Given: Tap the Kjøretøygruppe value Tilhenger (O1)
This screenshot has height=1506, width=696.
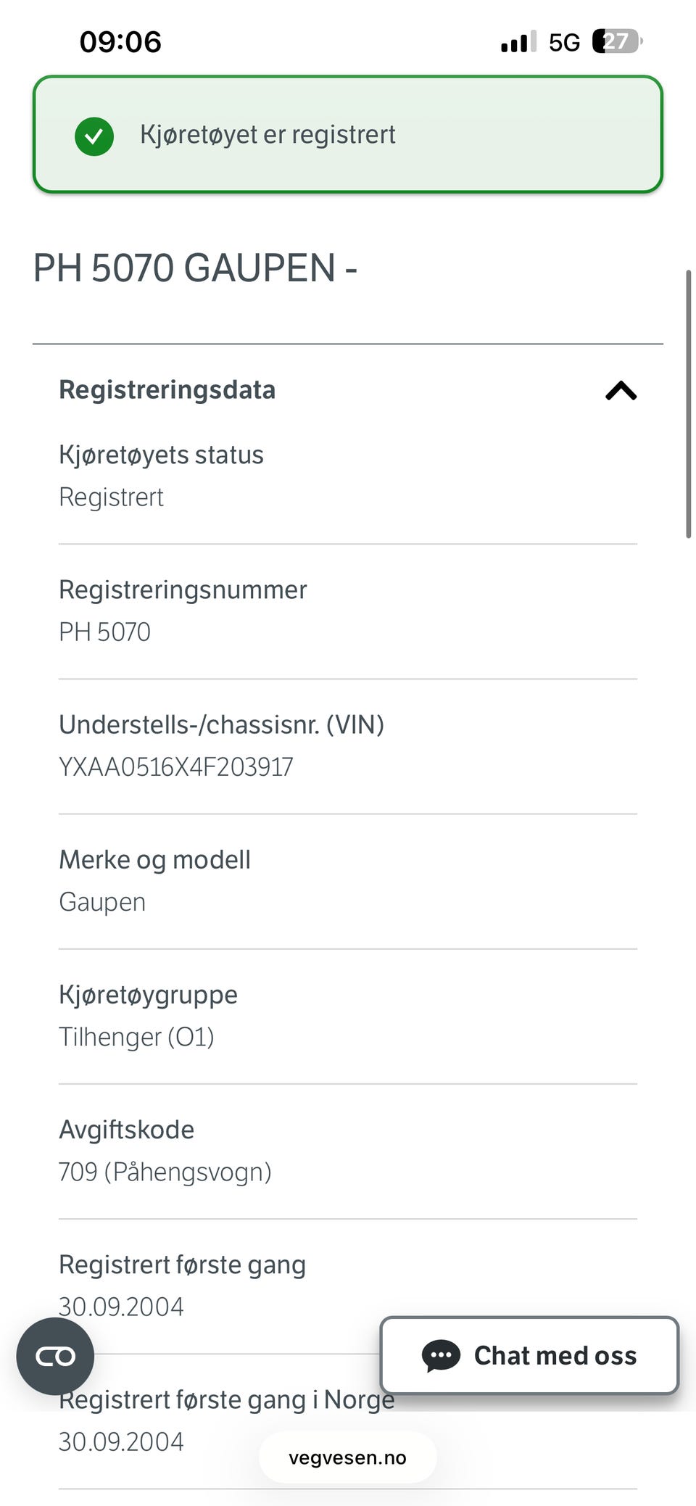Looking at the screenshot, I should coord(136,1037).
